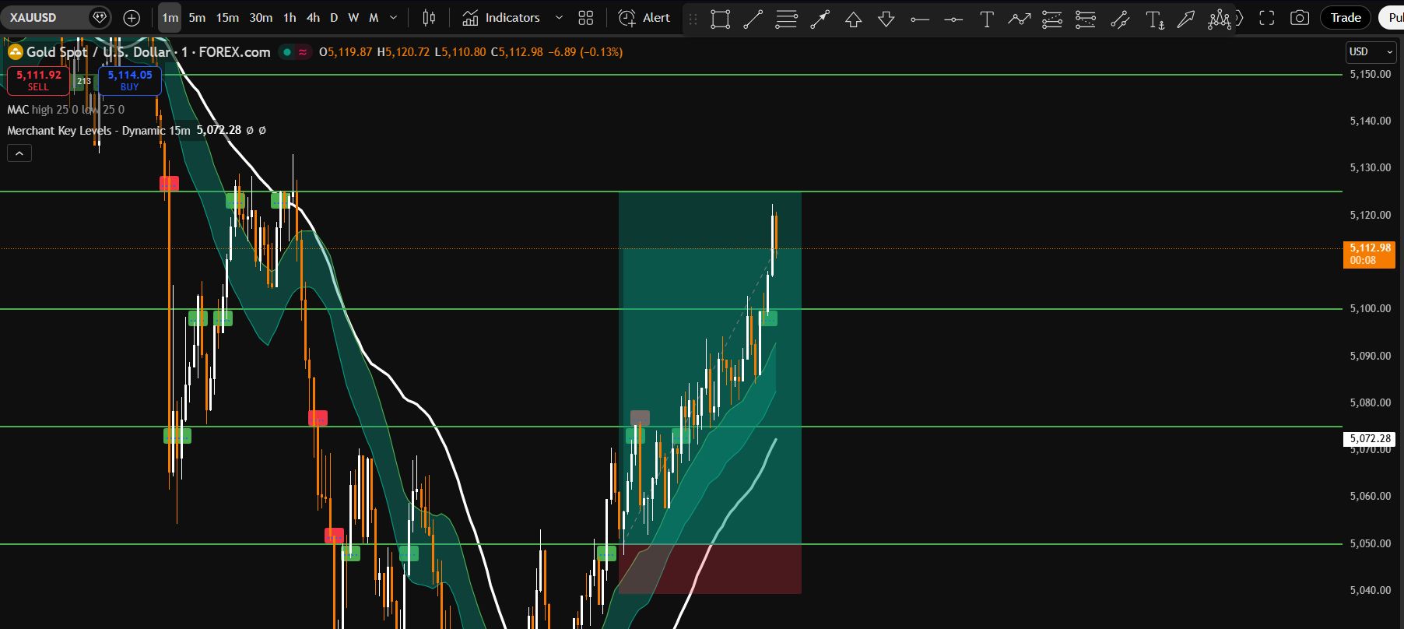Open the candlestick chart type selector

[x=429, y=18]
